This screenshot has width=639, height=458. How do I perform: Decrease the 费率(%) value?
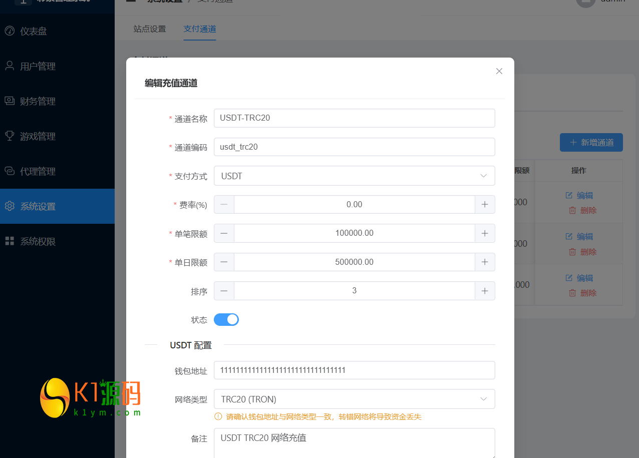coord(224,204)
